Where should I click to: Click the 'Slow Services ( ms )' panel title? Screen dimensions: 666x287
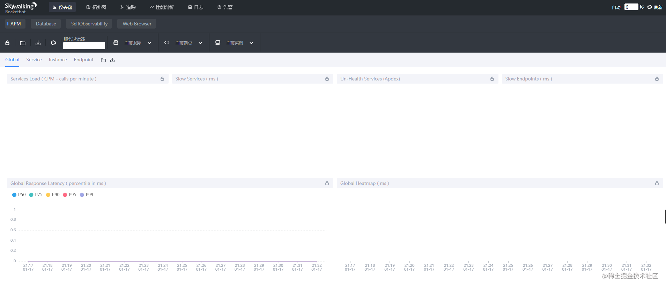[x=197, y=79]
